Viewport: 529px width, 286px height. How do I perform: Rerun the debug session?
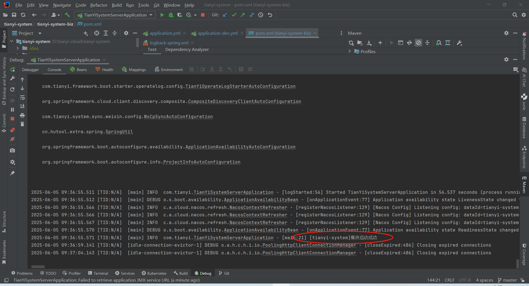[12, 70]
